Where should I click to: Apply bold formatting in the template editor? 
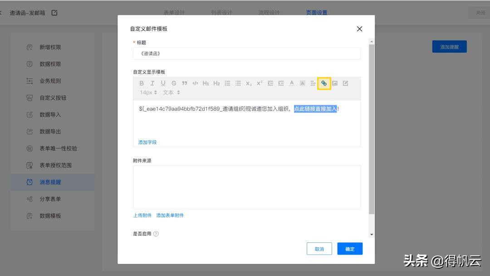coord(141,83)
